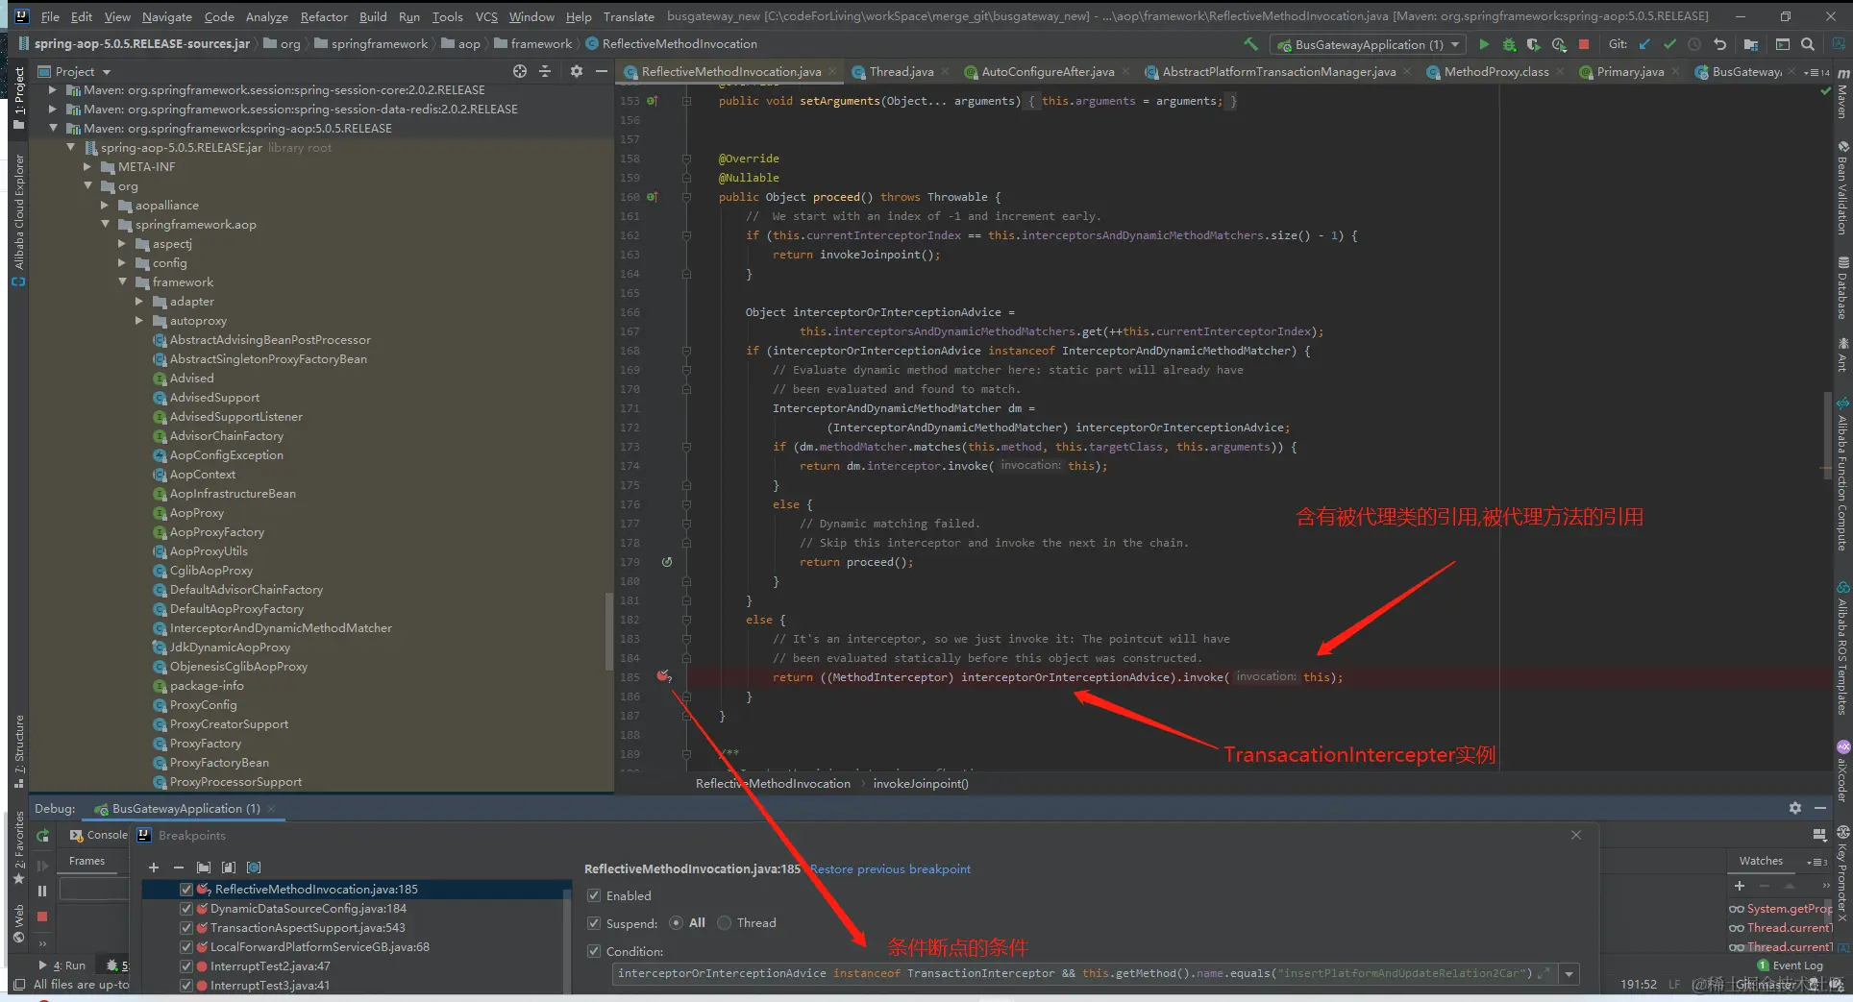
Task: Group breakpoints by package icon
Action: pyautogui.click(x=204, y=868)
